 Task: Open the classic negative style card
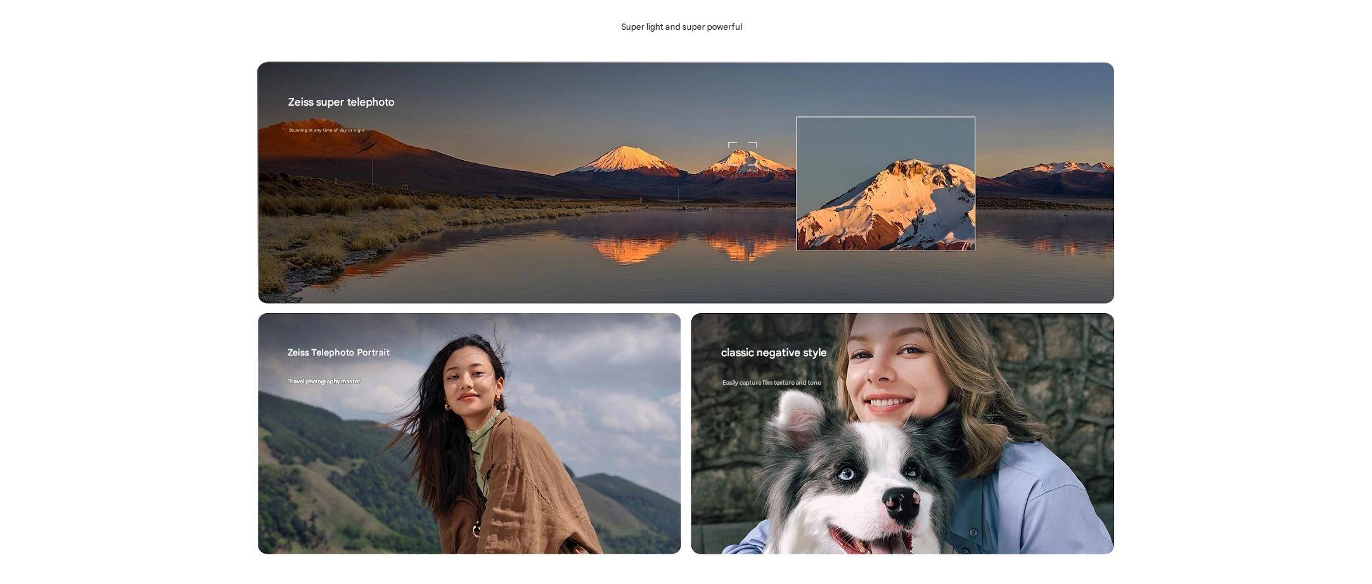tap(902, 433)
